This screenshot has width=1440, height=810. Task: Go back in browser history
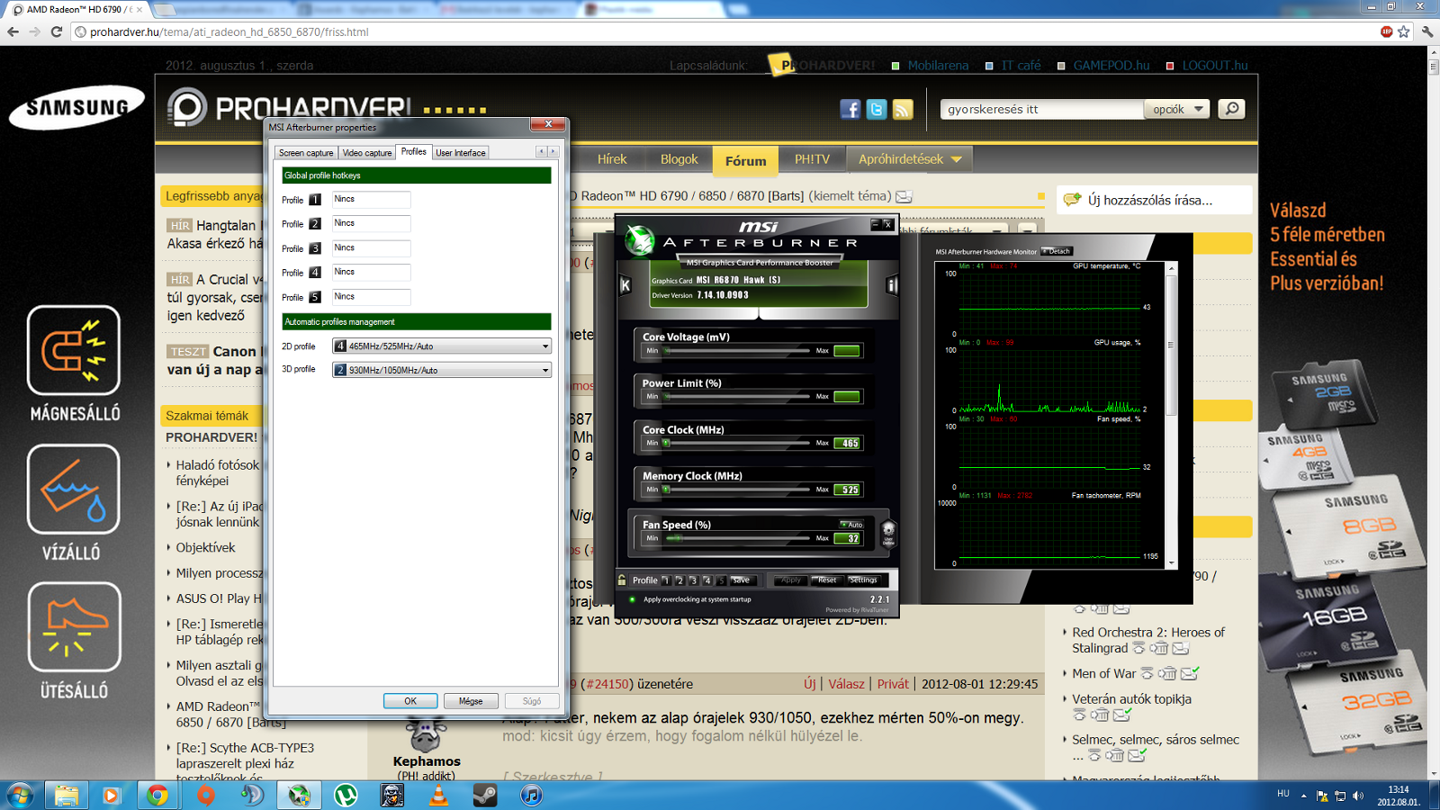click(x=13, y=31)
